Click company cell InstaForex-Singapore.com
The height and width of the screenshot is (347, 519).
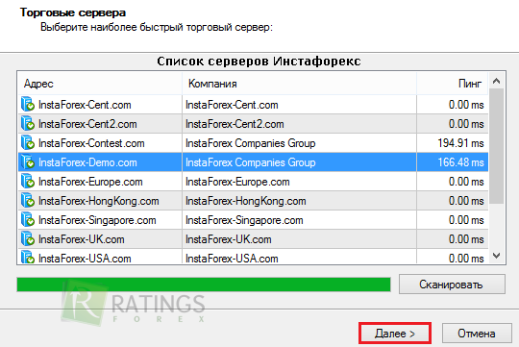click(299, 220)
